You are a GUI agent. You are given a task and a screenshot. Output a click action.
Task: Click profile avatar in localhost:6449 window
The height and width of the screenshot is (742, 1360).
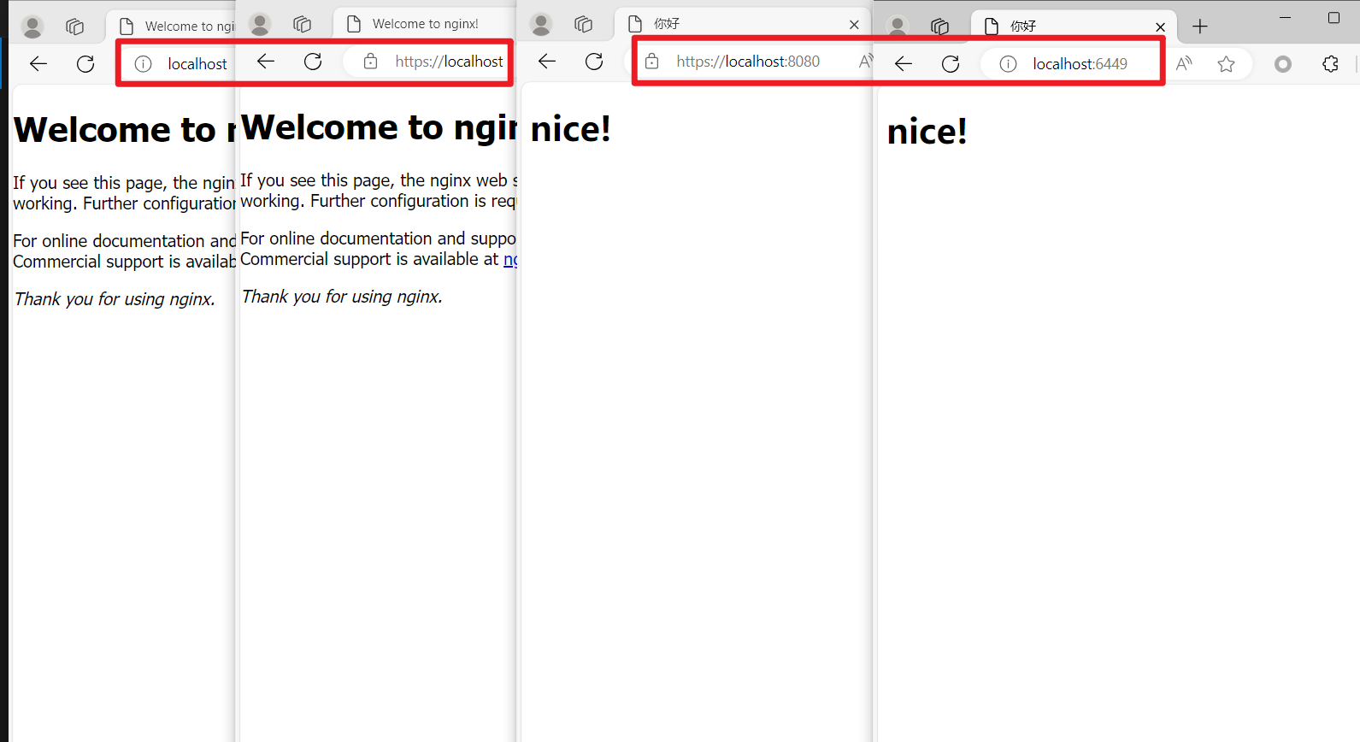(x=898, y=27)
